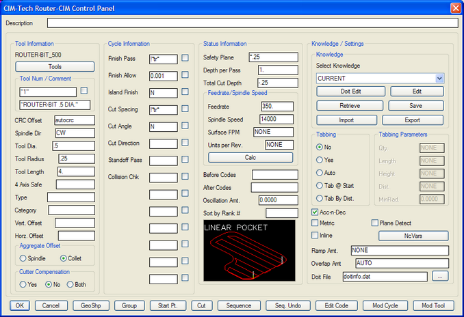Set Cutter Compensation to Both

click(x=70, y=284)
